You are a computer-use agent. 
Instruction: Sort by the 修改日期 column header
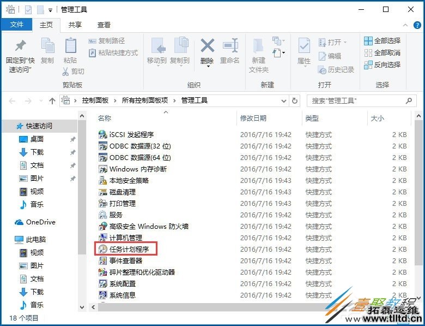click(x=253, y=118)
